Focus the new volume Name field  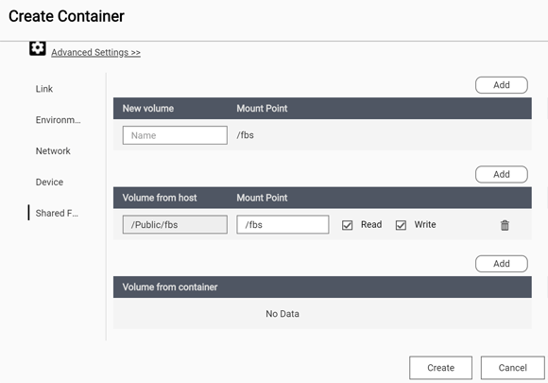point(175,135)
